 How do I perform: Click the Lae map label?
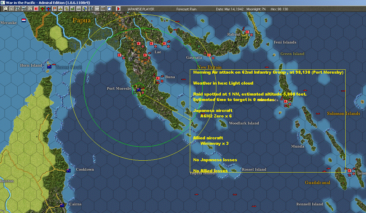click(x=158, y=52)
